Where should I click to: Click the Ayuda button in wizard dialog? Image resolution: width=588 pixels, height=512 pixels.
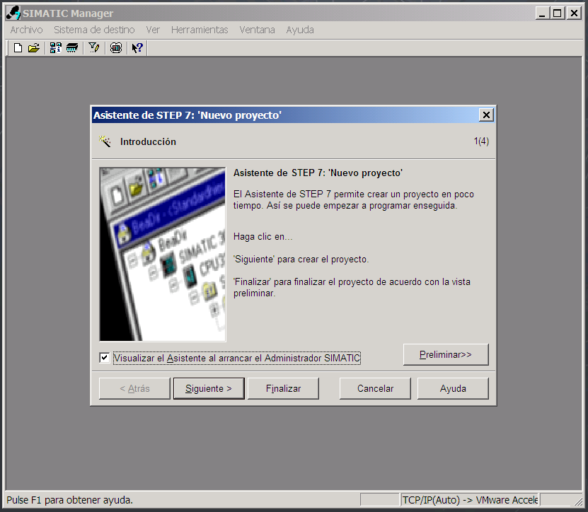(x=453, y=389)
